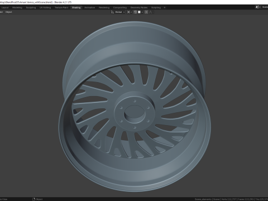Toggle proportional editing button
Viewport: 268px width, 201px height.
[146, 12]
